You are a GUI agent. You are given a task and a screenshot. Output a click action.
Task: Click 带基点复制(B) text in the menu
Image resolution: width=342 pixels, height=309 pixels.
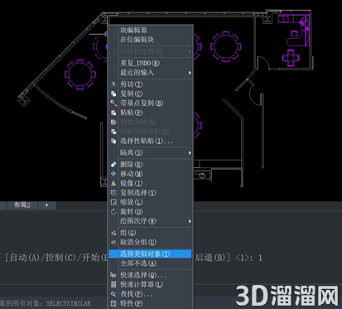142,104
